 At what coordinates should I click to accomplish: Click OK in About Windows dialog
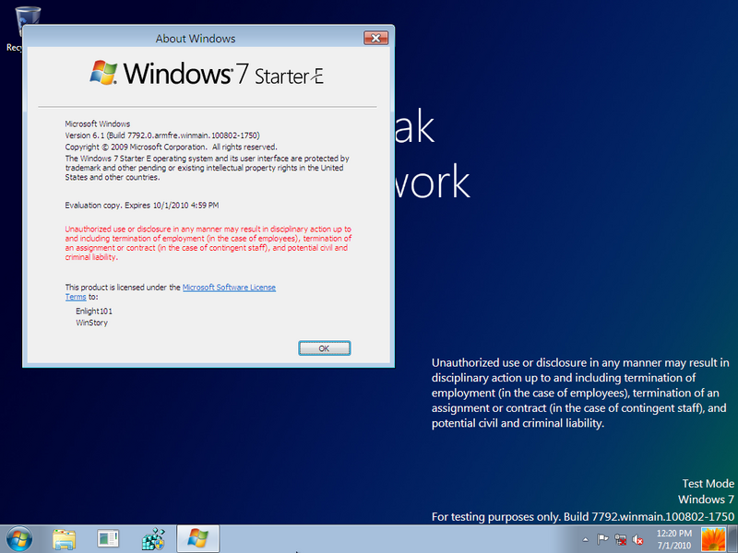point(325,348)
